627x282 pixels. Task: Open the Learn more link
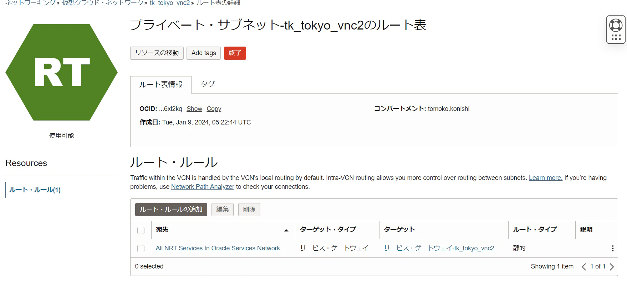click(x=545, y=178)
